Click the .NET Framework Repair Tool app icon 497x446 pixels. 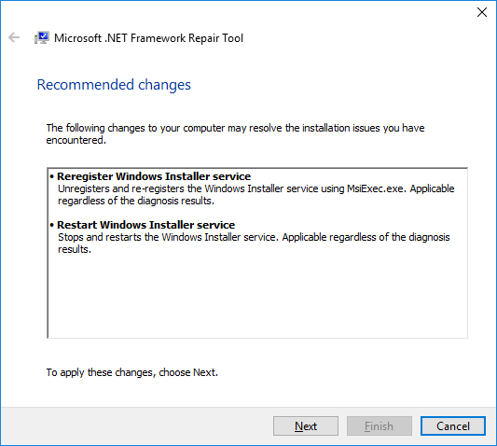point(42,37)
